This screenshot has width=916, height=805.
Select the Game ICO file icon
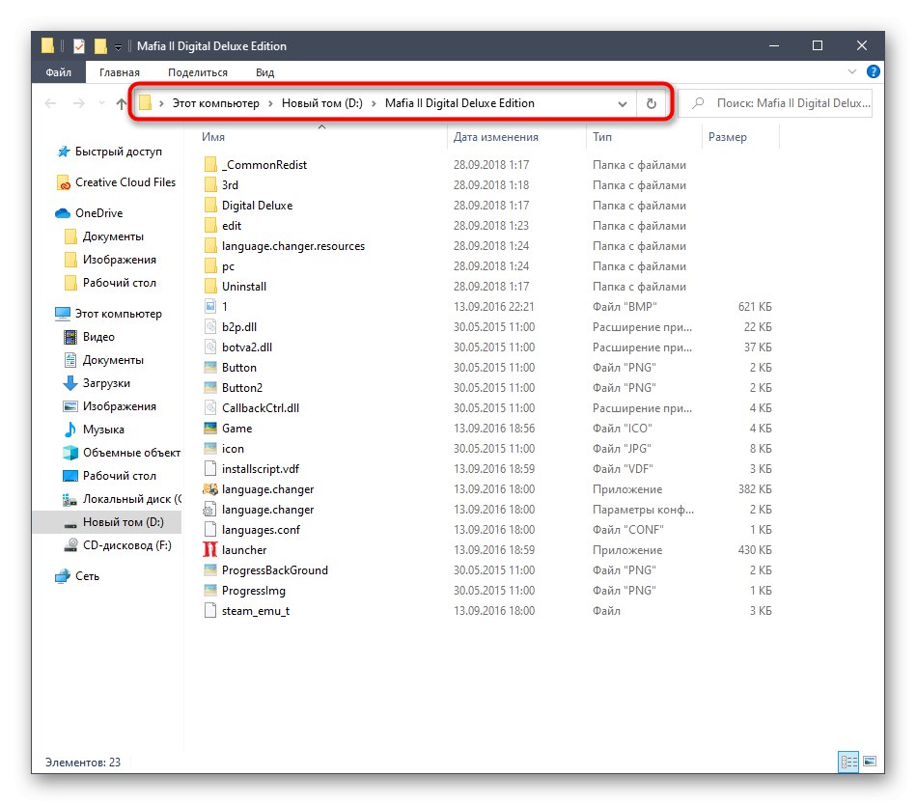click(x=210, y=429)
